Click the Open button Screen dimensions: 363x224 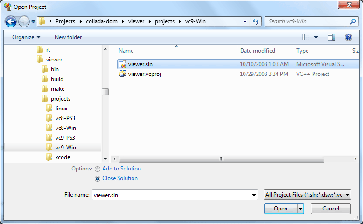(x=280, y=209)
